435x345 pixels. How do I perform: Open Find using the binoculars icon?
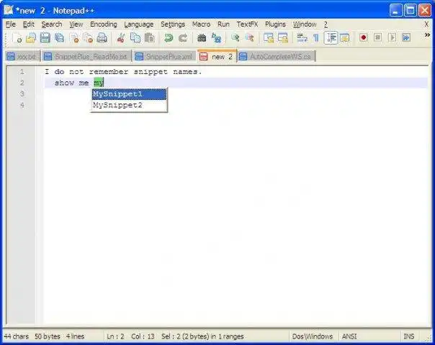(x=202, y=37)
